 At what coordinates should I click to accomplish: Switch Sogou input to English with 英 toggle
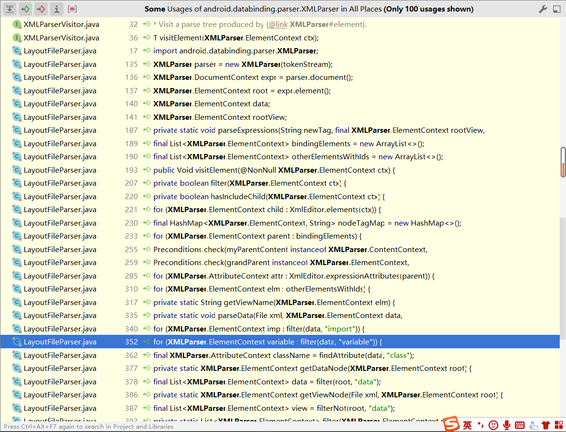(x=467, y=425)
